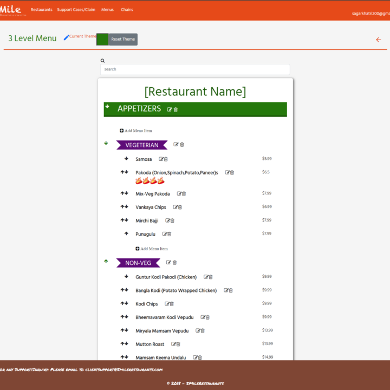This screenshot has width=390, height=390.
Task: Delete Mutton Roast item
Action: [x=178, y=344]
